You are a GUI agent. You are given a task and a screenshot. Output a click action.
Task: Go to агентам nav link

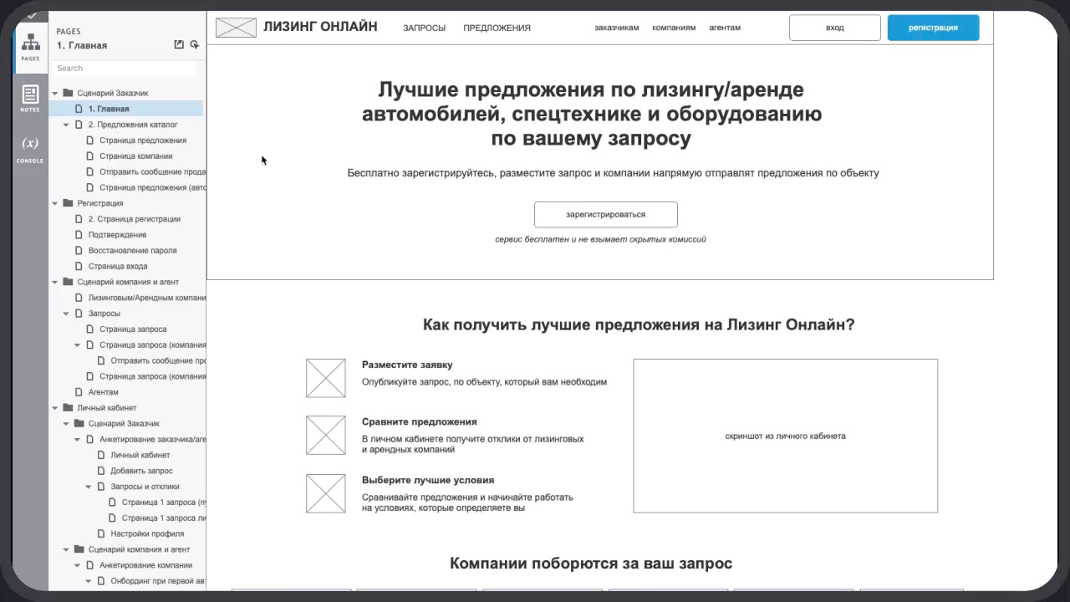click(x=725, y=28)
